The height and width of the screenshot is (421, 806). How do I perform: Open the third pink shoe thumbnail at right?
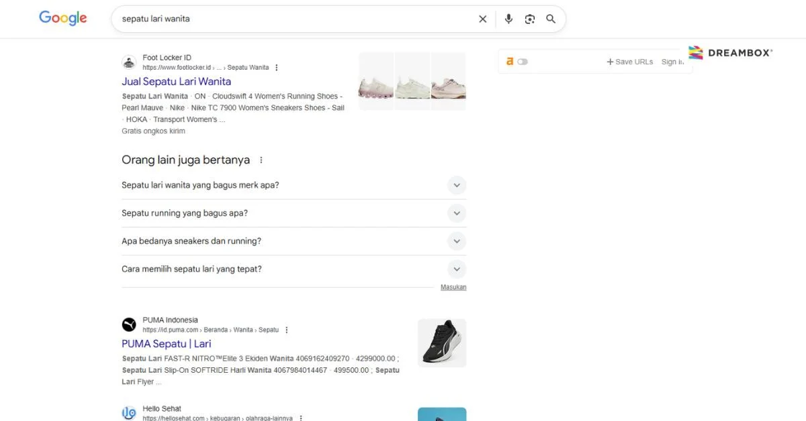click(449, 81)
